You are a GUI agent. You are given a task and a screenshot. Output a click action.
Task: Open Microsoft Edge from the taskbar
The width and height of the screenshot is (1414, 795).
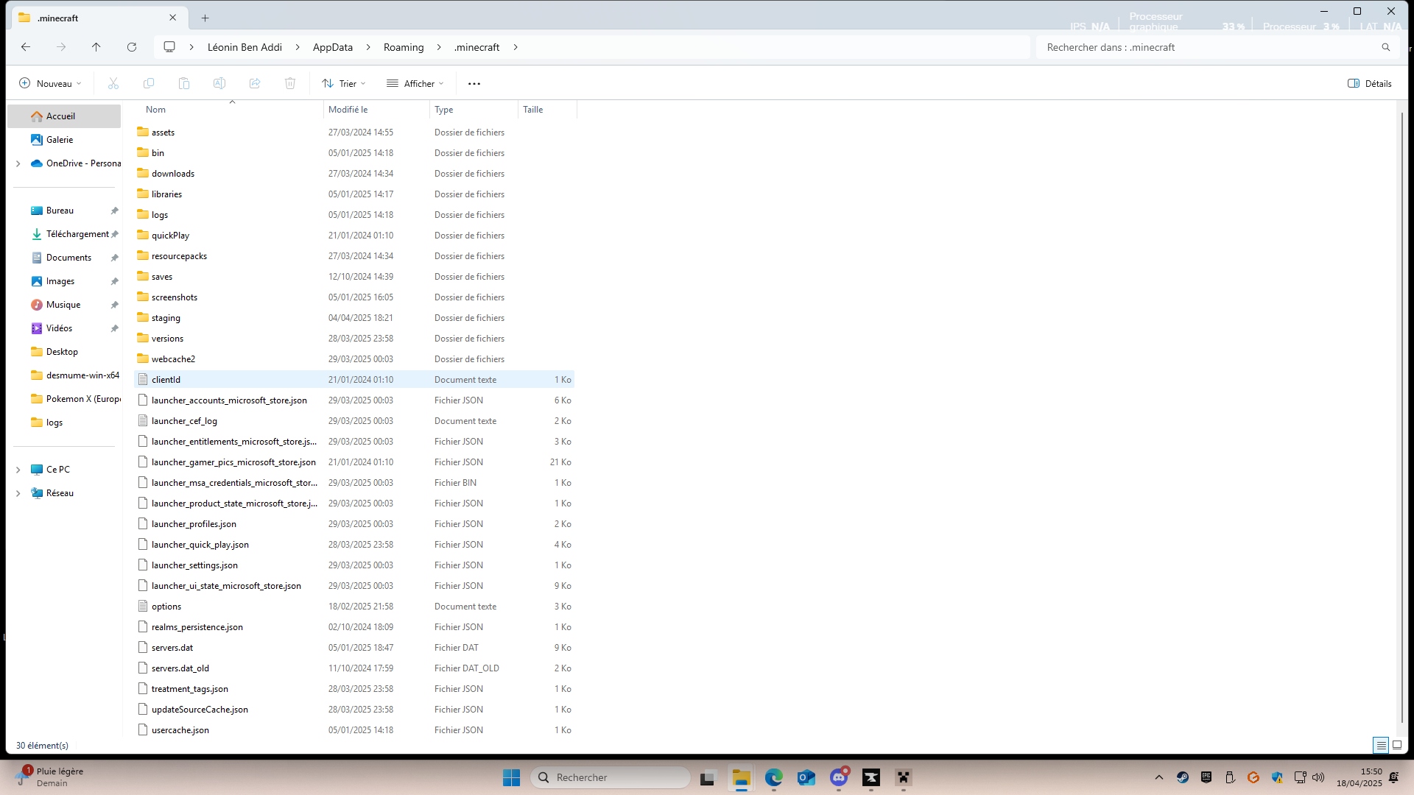[x=774, y=777]
